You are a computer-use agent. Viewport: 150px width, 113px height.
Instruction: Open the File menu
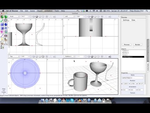[x=22, y=11]
